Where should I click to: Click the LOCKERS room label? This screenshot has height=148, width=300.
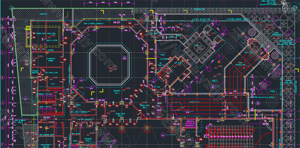pyautogui.click(x=51, y=50)
